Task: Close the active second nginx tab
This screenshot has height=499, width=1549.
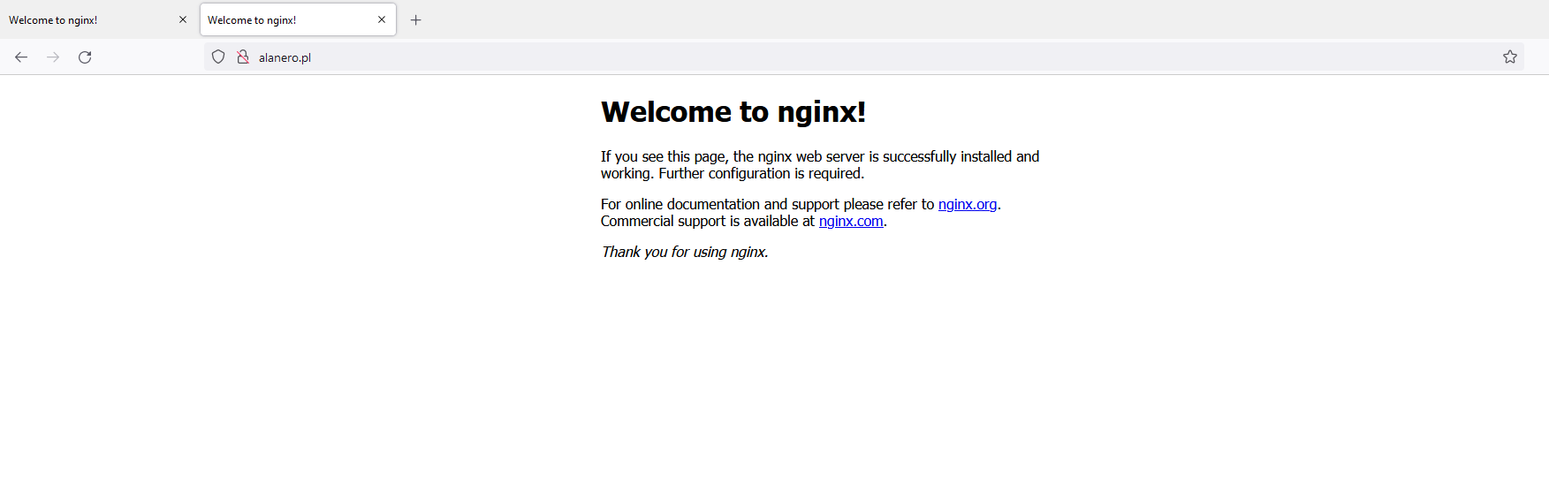Action: pos(382,19)
